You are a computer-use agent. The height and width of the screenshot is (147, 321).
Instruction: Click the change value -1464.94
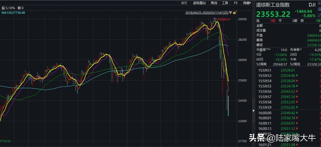(303, 12)
